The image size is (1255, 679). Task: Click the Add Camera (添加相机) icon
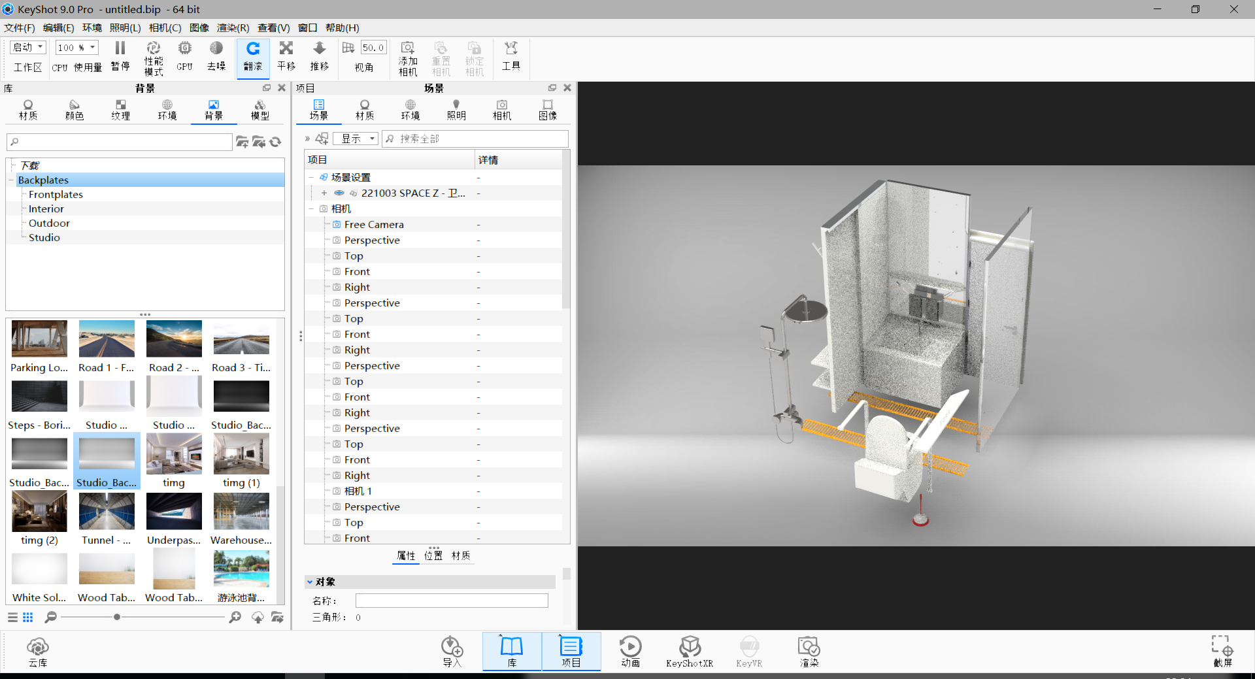(x=408, y=58)
